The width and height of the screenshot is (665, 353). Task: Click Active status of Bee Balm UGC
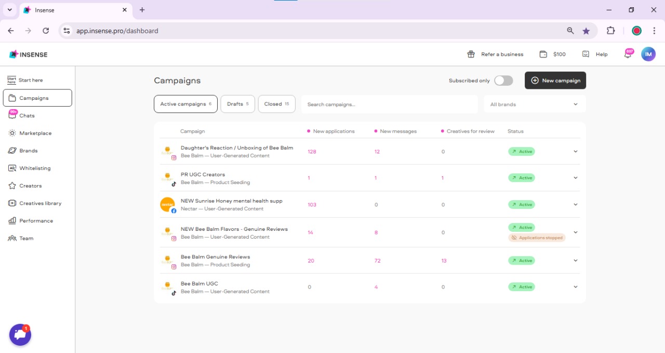522,287
